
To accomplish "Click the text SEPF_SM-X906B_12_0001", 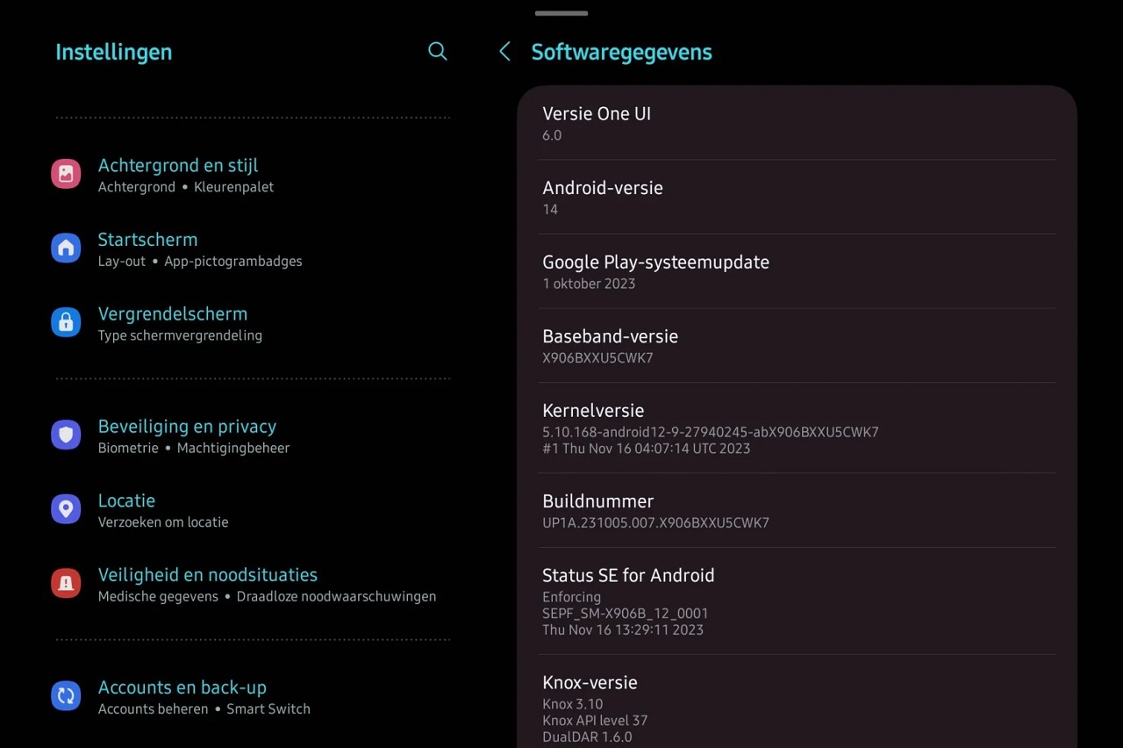I will pyautogui.click(x=625, y=613).
